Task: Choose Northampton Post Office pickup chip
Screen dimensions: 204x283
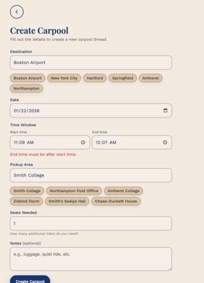Action: [x=74, y=191]
